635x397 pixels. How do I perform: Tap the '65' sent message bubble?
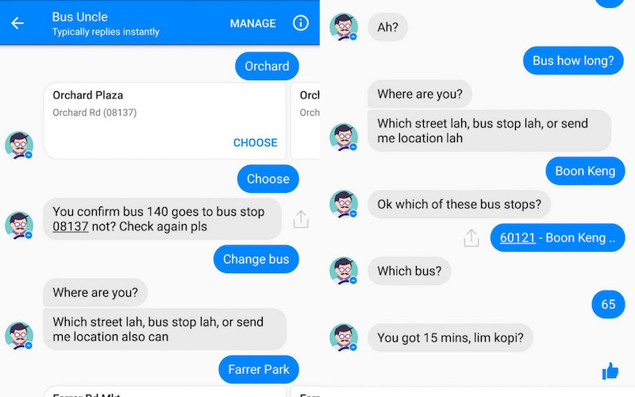[608, 304]
